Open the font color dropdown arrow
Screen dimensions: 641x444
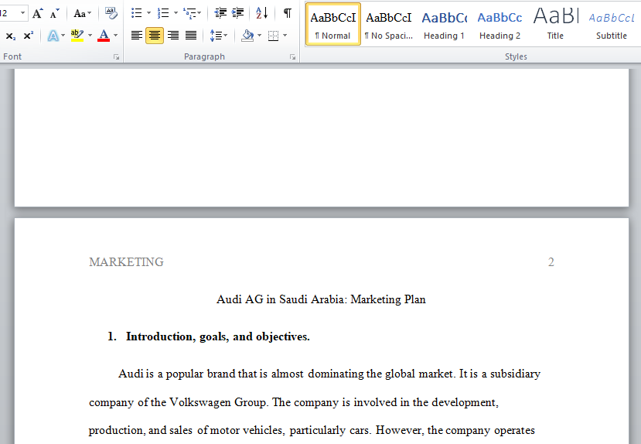point(116,36)
